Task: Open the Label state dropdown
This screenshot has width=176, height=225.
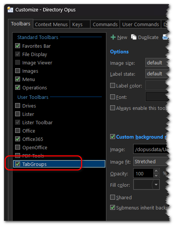Action: [x=157, y=73]
